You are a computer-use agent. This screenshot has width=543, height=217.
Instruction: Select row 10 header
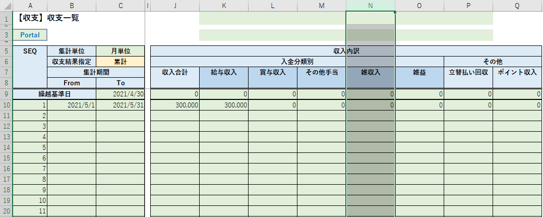tap(6, 104)
